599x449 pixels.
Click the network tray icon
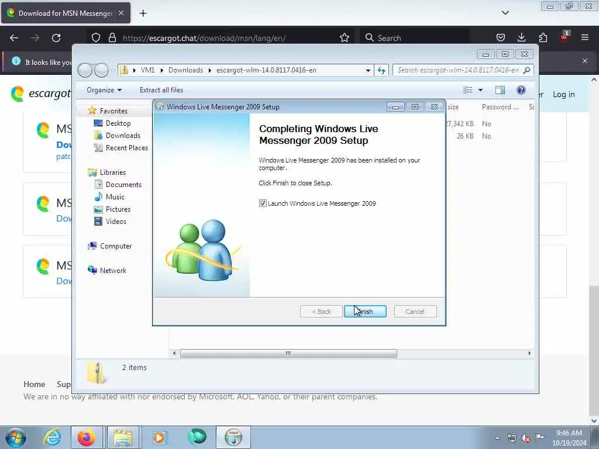click(512, 438)
